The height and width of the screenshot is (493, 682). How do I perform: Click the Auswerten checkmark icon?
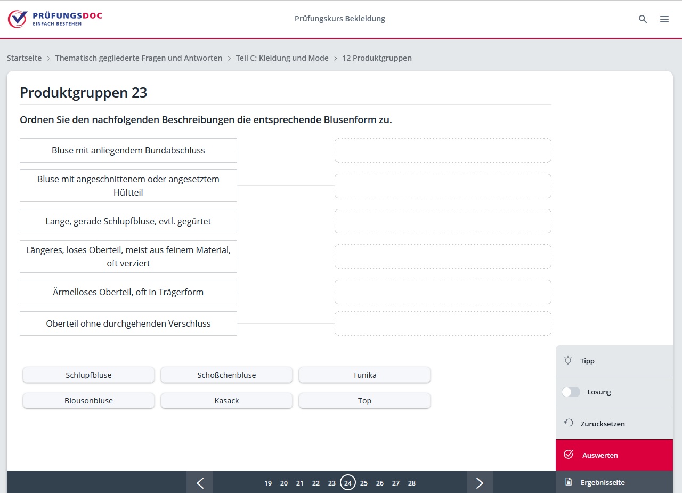(x=569, y=455)
